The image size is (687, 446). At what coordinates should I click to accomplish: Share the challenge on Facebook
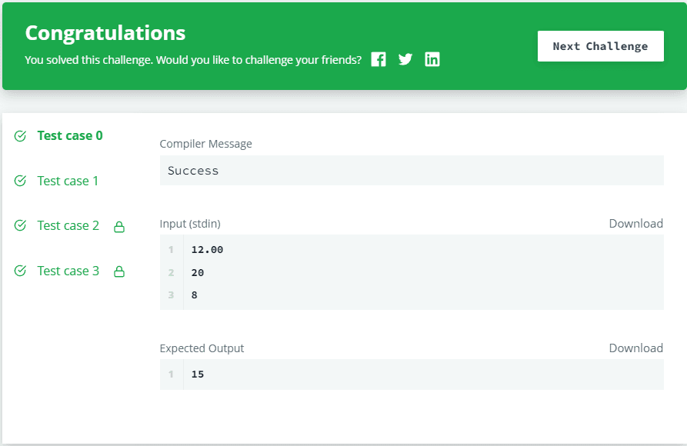point(379,59)
